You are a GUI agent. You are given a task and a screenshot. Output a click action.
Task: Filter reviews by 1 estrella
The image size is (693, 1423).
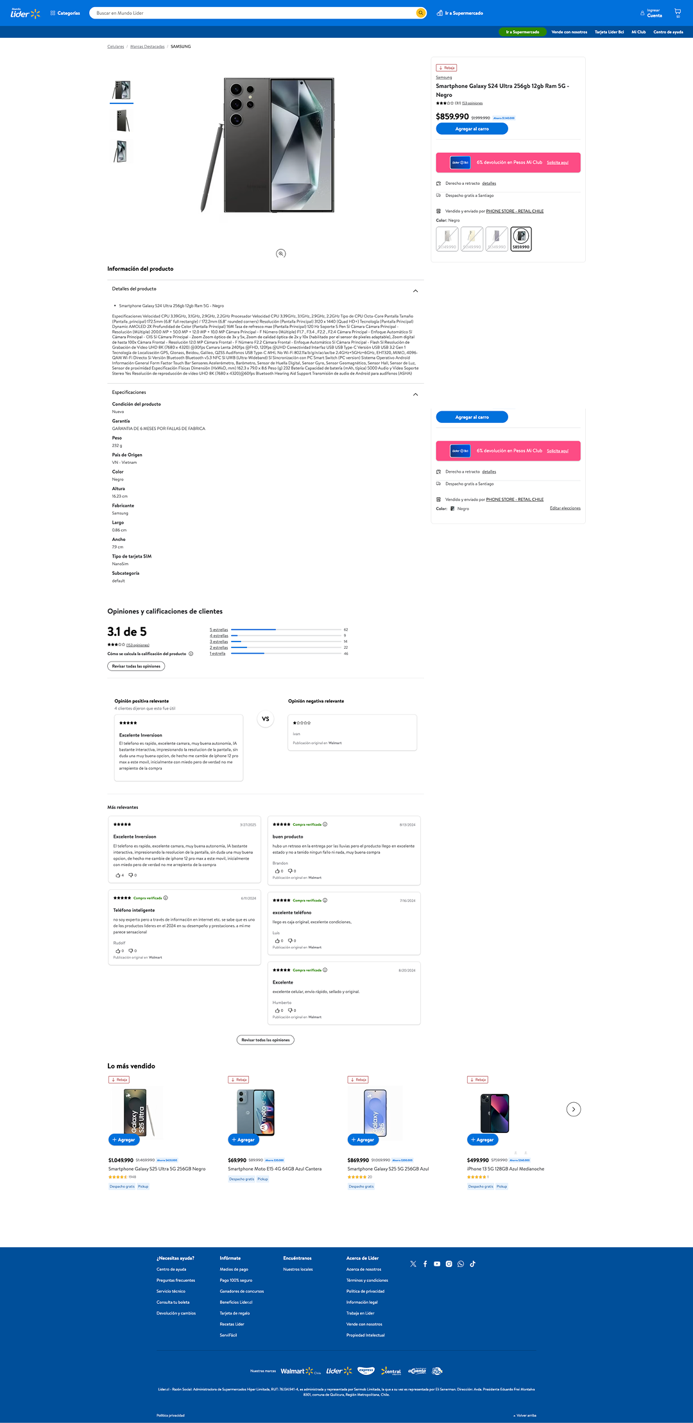point(218,654)
